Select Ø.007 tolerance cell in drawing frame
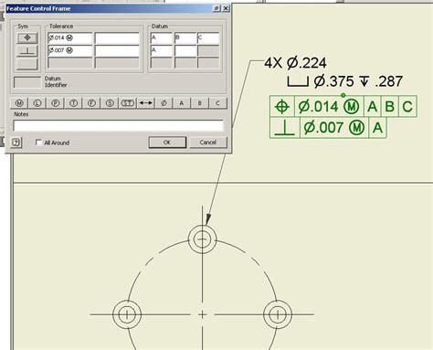433x350 pixels. coord(334,128)
